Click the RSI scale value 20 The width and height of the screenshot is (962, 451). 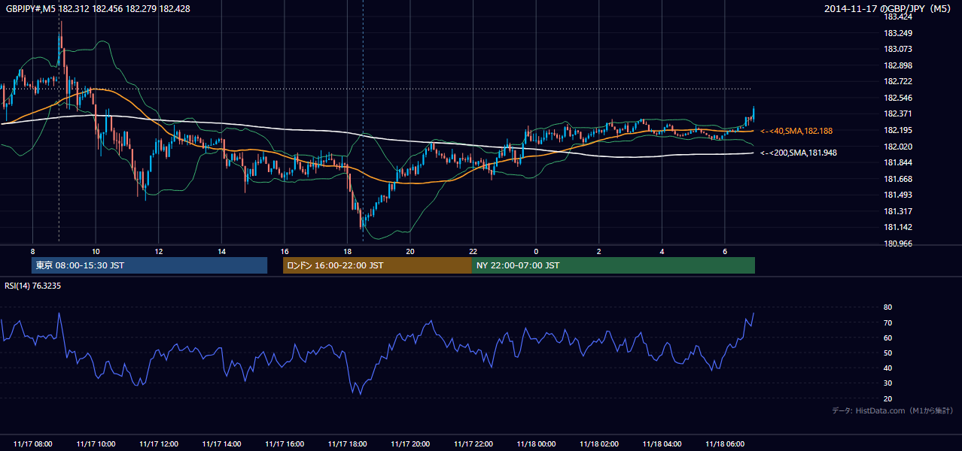pos(888,398)
